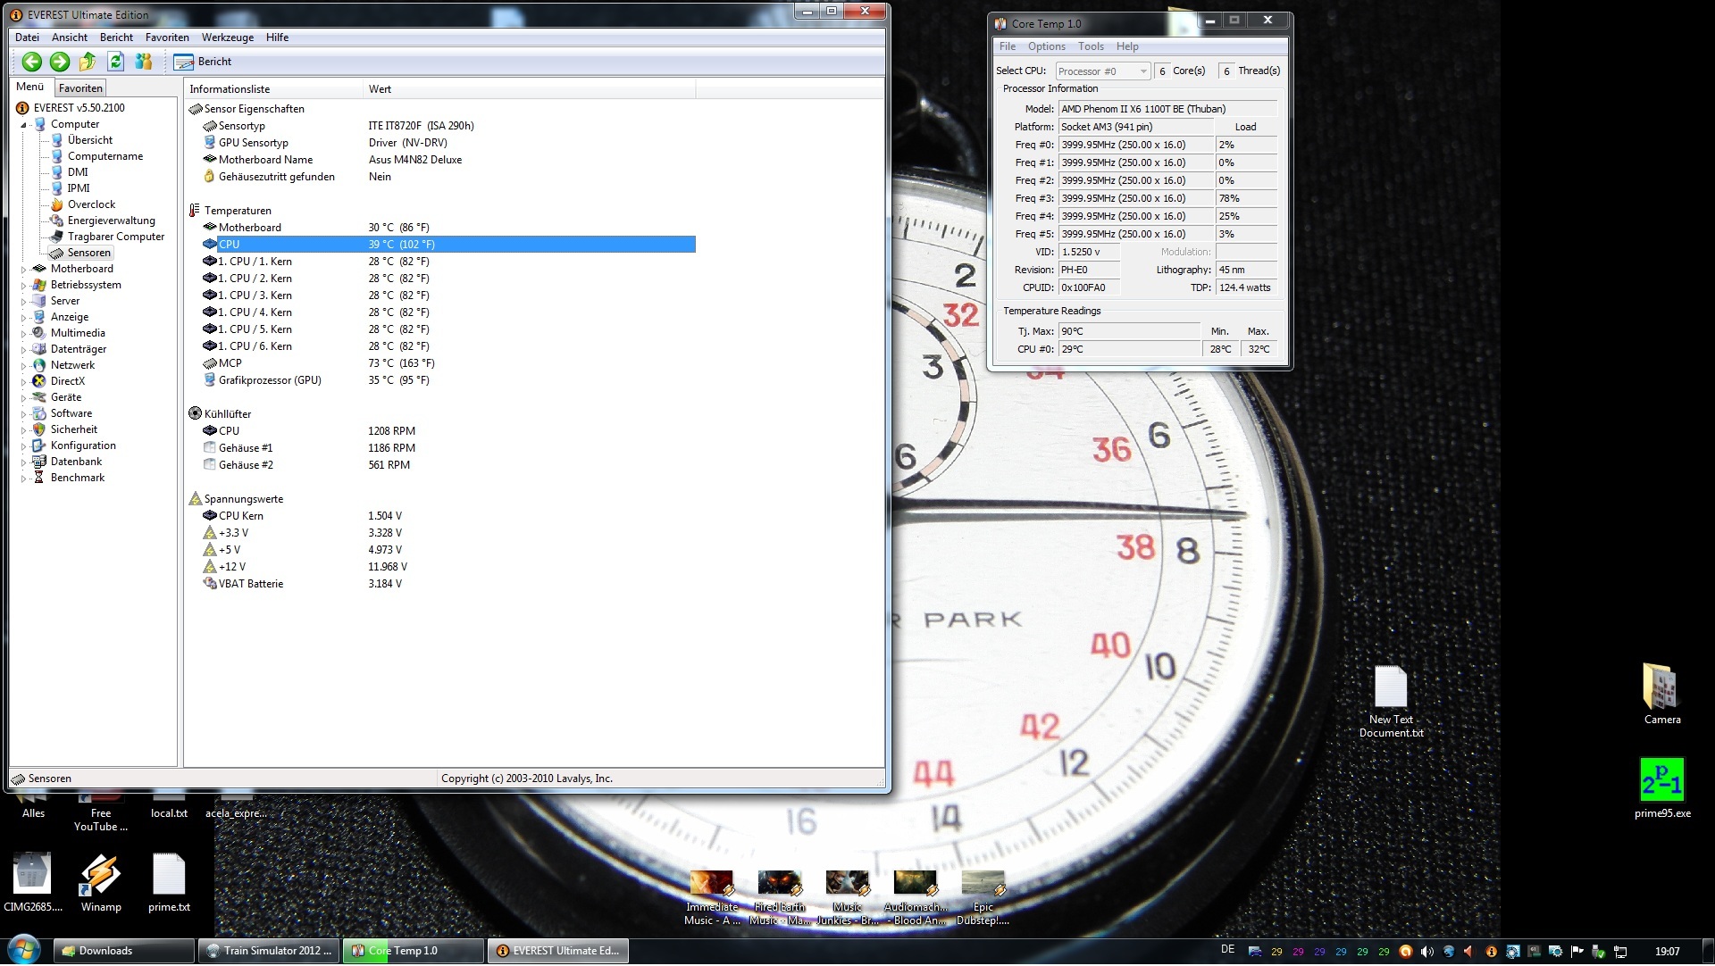The width and height of the screenshot is (1715, 966).
Task: Open the prime95.exe desktop icon
Action: click(x=1662, y=787)
